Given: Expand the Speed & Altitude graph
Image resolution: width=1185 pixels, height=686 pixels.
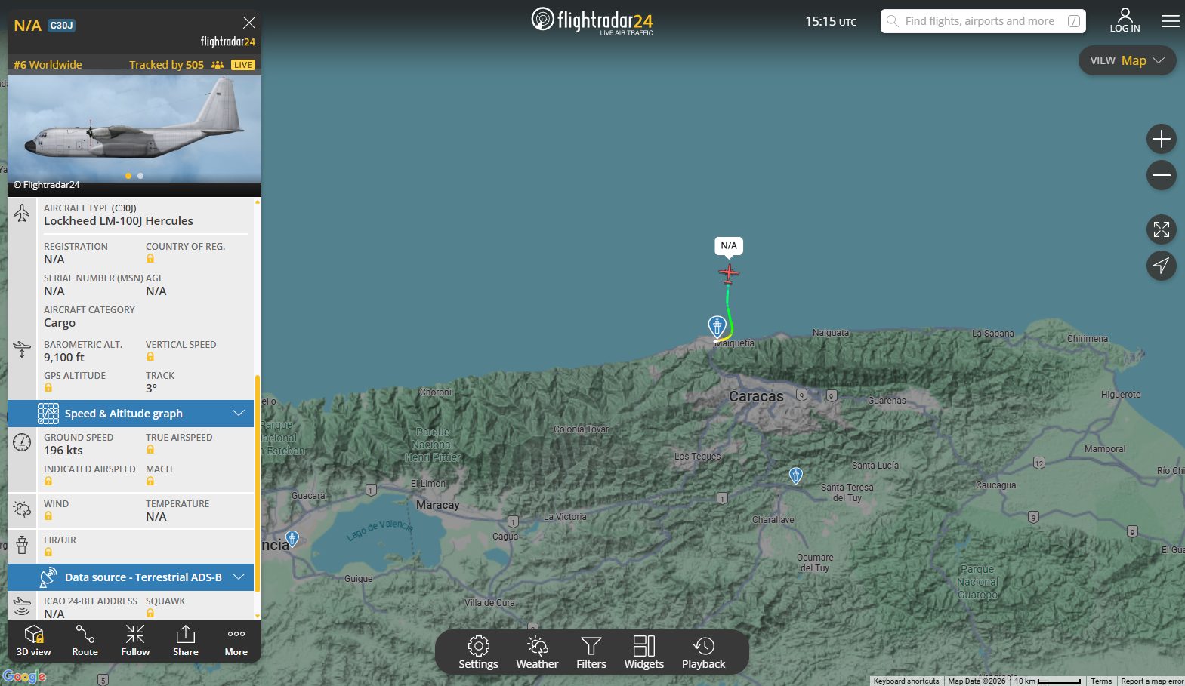Looking at the screenshot, I should (x=131, y=414).
